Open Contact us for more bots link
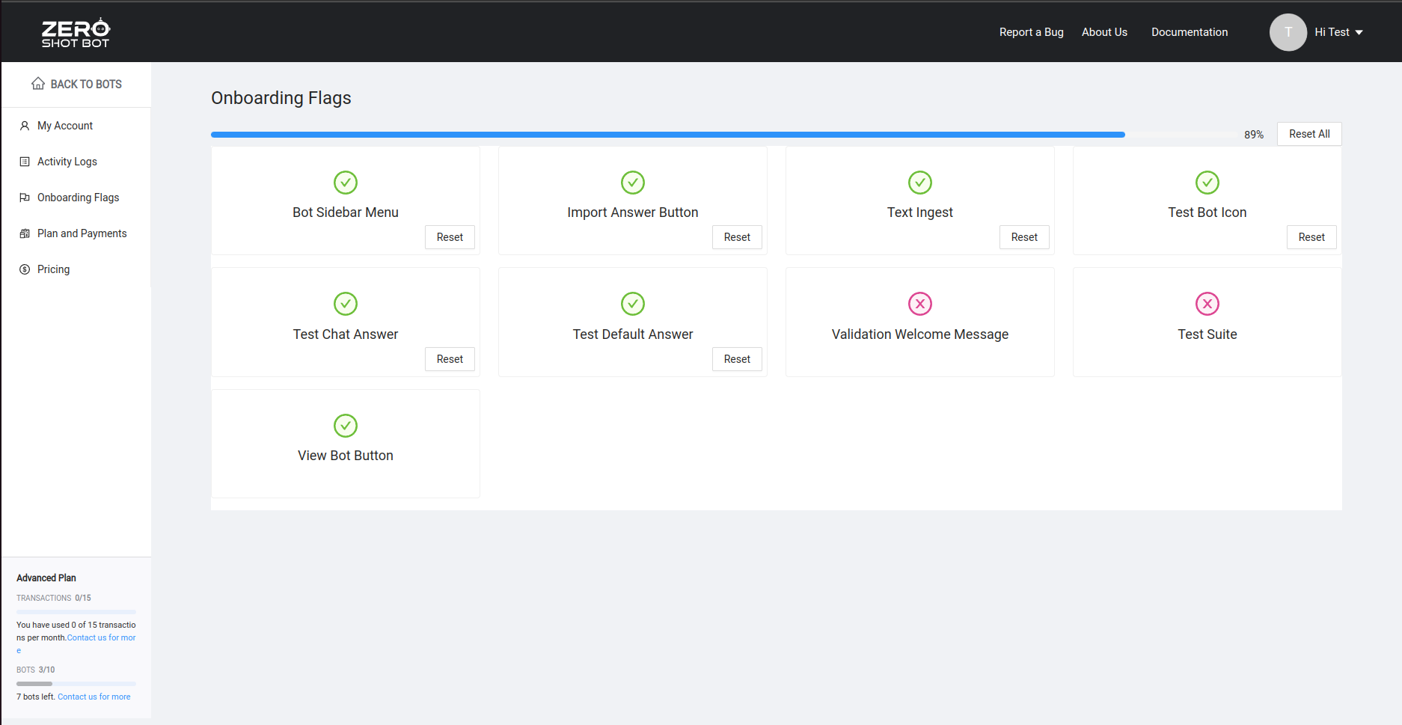Image resolution: width=1402 pixels, height=725 pixels. [x=94, y=696]
